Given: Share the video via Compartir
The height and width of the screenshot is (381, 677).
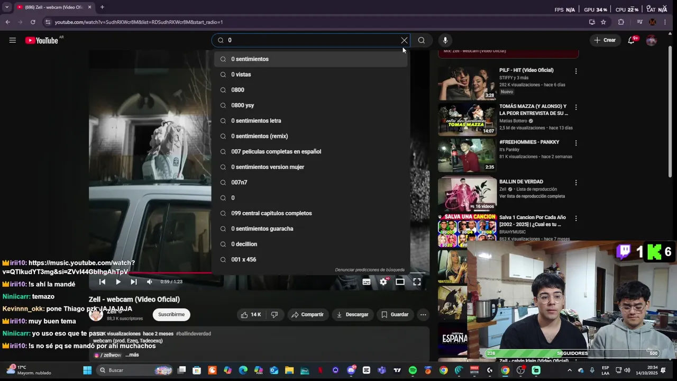Looking at the screenshot, I should (307, 315).
